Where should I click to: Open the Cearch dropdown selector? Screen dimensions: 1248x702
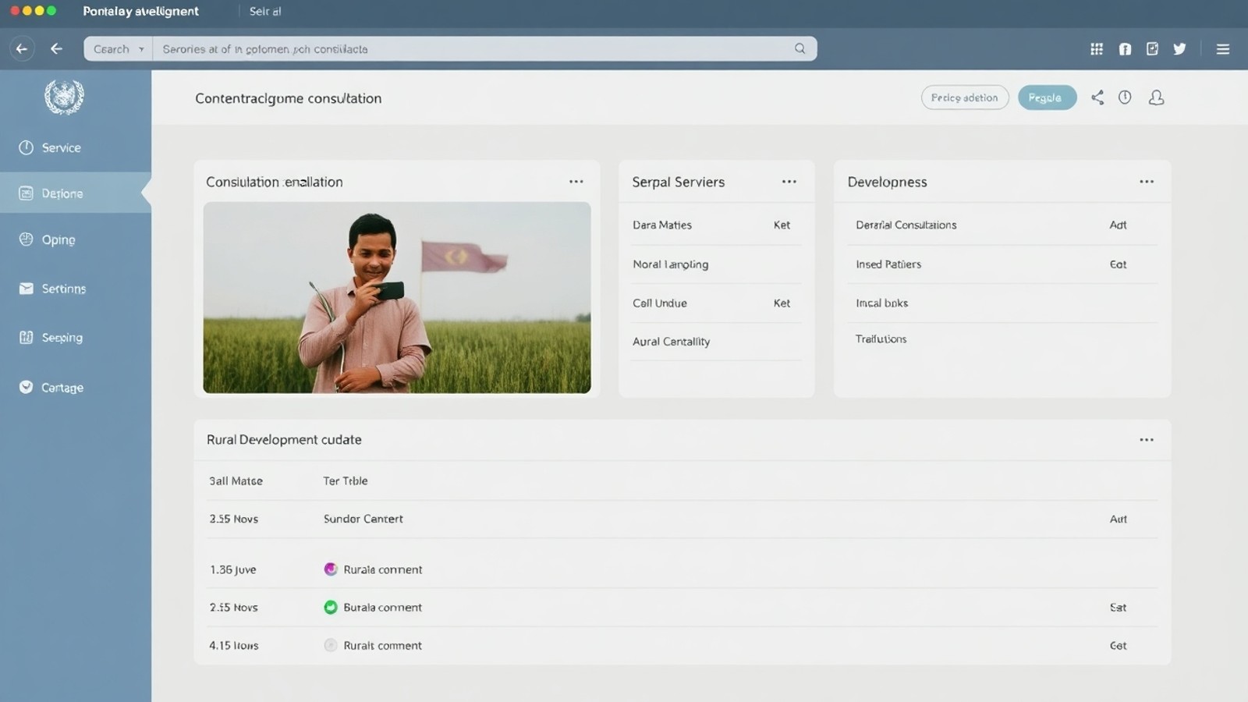pos(119,48)
